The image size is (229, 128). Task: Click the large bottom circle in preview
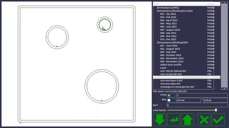coord(102,86)
